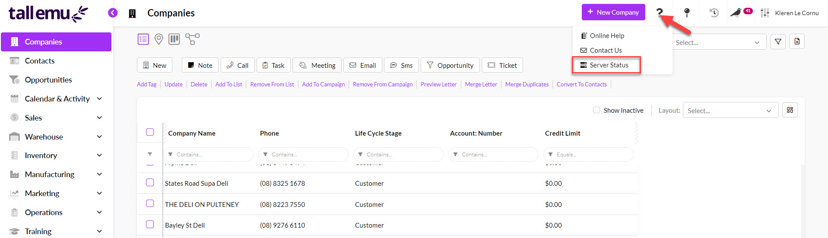Select Server Status from help menu
The width and height of the screenshot is (828, 238).
(x=609, y=65)
